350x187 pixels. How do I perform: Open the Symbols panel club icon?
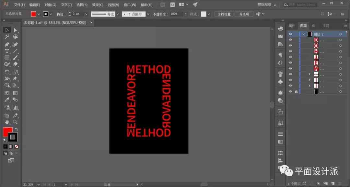pyautogui.click(x=280, y=82)
